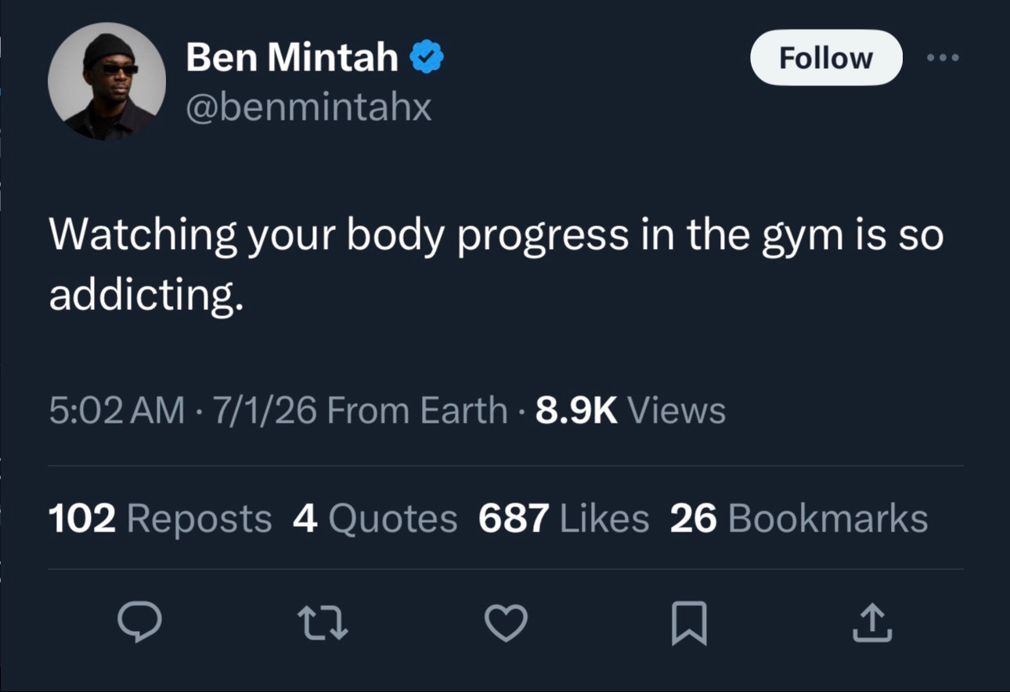Open the share upload icon

point(873,623)
